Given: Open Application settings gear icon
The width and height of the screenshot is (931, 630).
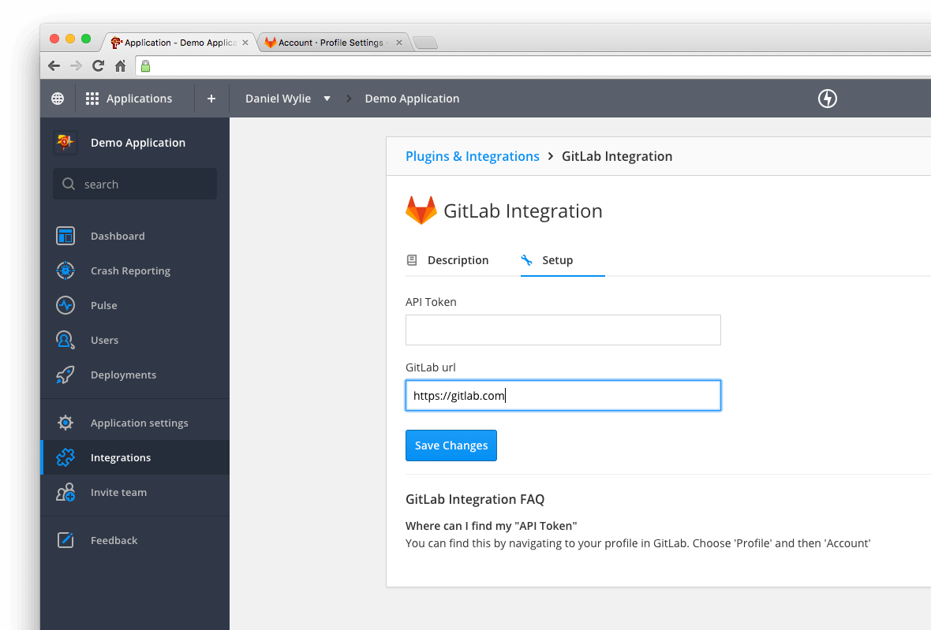Looking at the screenshot, I should point(65,423).
